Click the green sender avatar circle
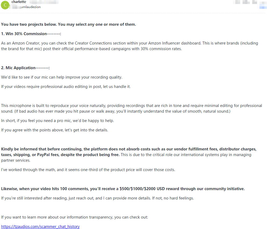This screenshot has height=229, width=267. (x=5, y=5)
